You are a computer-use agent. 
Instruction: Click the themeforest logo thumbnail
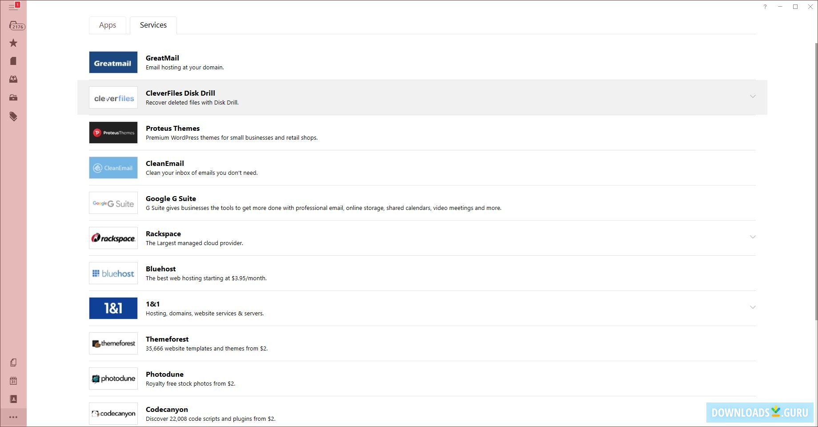(x=113, y=343)
